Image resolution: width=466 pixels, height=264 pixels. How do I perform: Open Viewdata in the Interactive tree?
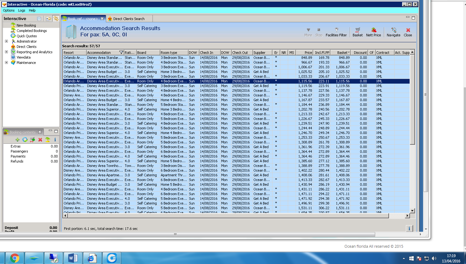[23, 57]
